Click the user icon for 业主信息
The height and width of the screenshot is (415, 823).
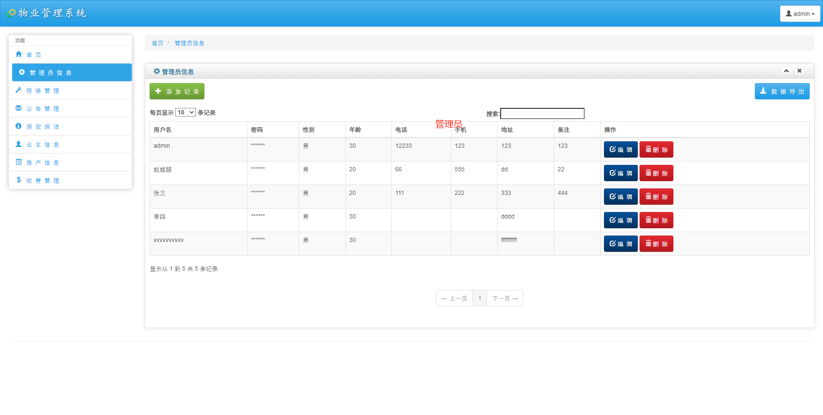18,144
